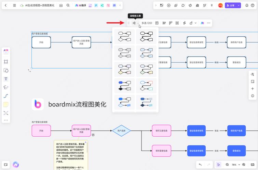Screen dimensions: 258x170
Task: Open more options three dots
Action: pyautogui.click(x=209, y=23)
